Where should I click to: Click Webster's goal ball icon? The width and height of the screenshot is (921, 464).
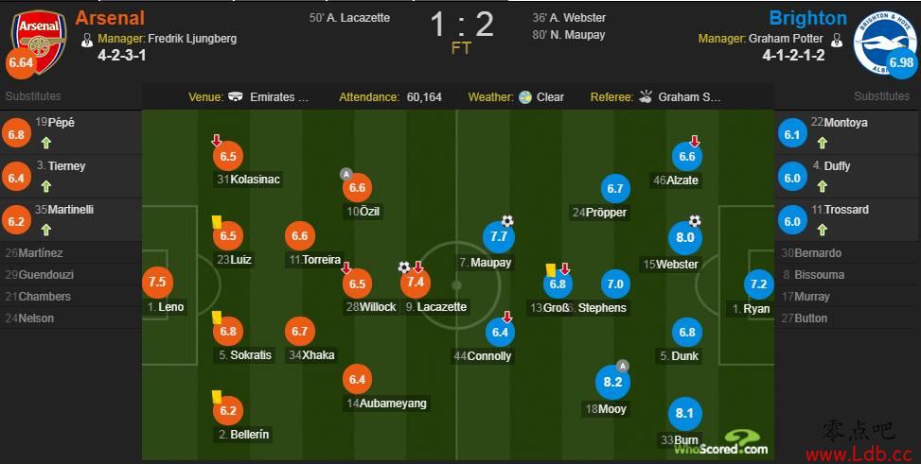tap(694, 221)
